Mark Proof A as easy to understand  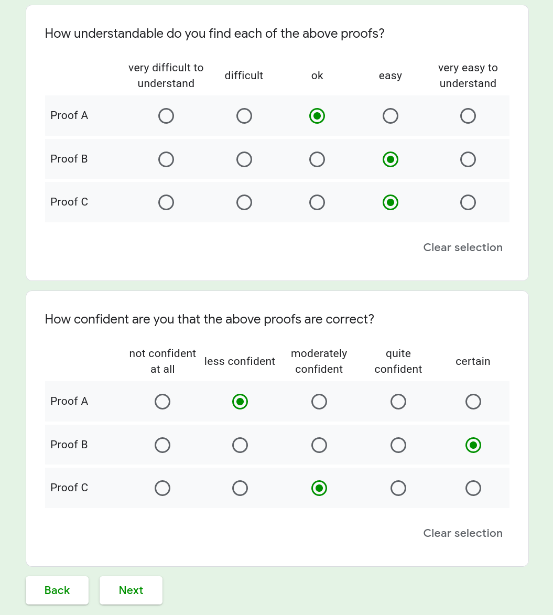click(x=391, y=116)
